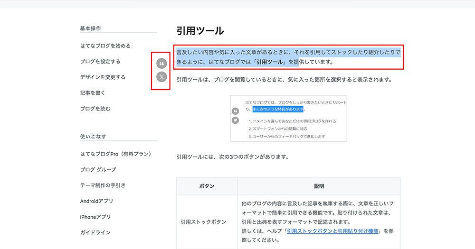Viewport: 475px width, 249px height.
Task: Open Androidアプリ sidebar link
Action: pyautogui.click(x=96, y=201)
